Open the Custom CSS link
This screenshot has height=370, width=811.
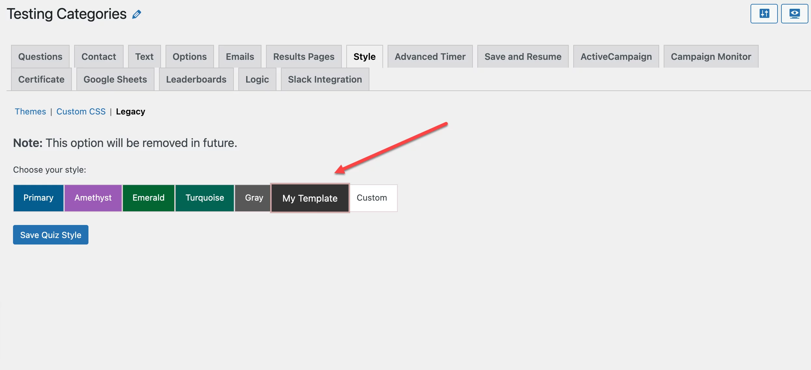(81, 112)
